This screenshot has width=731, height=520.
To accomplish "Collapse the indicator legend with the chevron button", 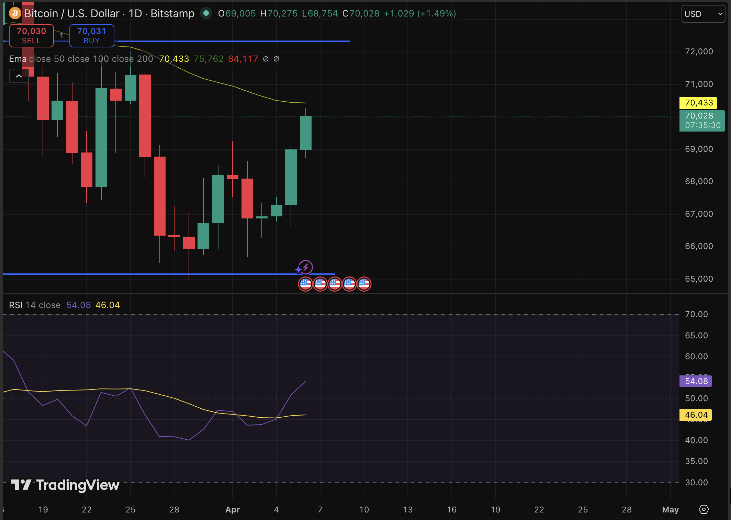I will [x=19, y=76].
